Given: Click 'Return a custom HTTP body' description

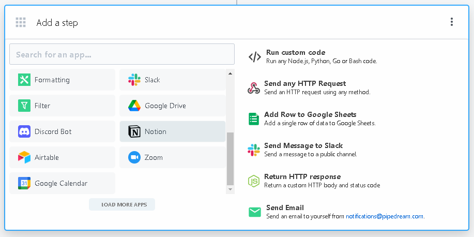Looking at the screenshot, I should (322, 185).
